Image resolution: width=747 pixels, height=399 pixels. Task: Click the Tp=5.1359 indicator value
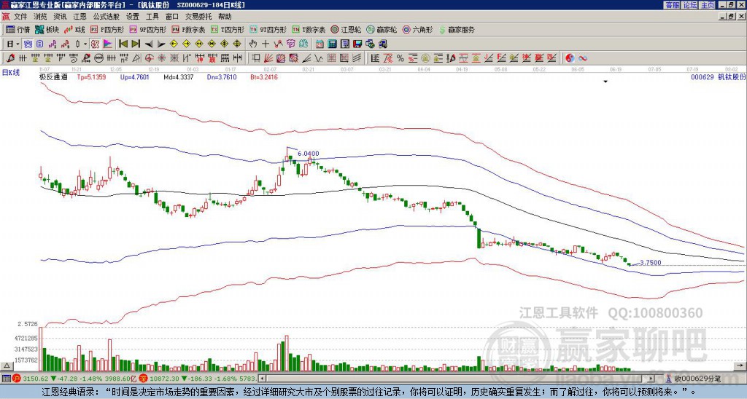91,76
